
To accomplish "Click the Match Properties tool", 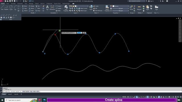I will click(x=107, y=8).
